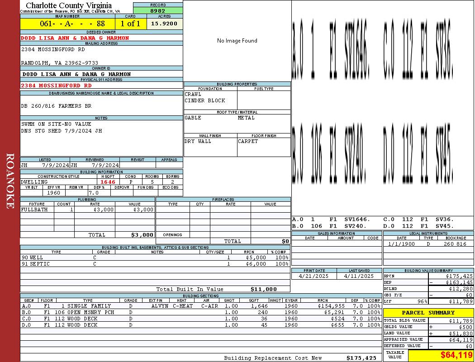The image size is (475, 362).
Task: Select the red H SQFT value 1646
Action: coord(108,182)
